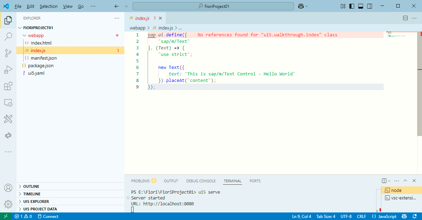Select index.js in the file tree
The width and height of the screenshot is (422, 220).
(70, 50)
